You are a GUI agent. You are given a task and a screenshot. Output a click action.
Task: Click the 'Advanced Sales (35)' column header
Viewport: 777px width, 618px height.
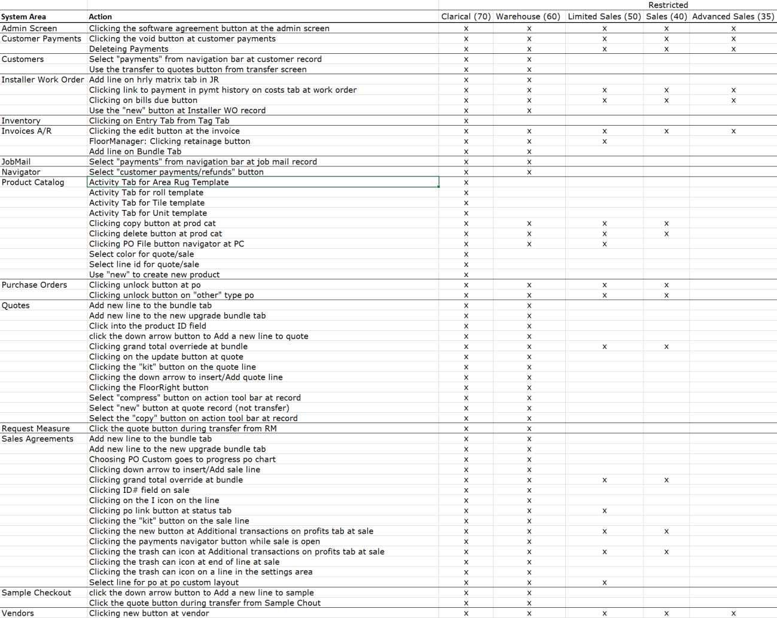(733, 17)
